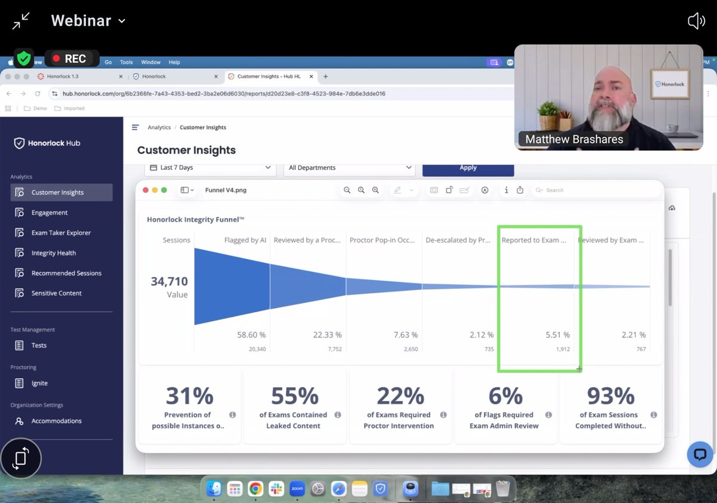Open the Tools menu in menu bar

pyautogui.click(x=126, y=62)
